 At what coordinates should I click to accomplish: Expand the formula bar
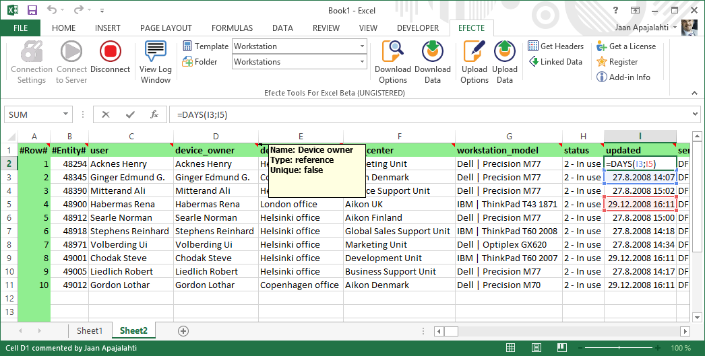pos(696,114)
